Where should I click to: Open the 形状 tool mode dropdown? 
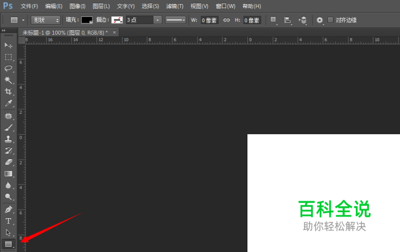46,20
